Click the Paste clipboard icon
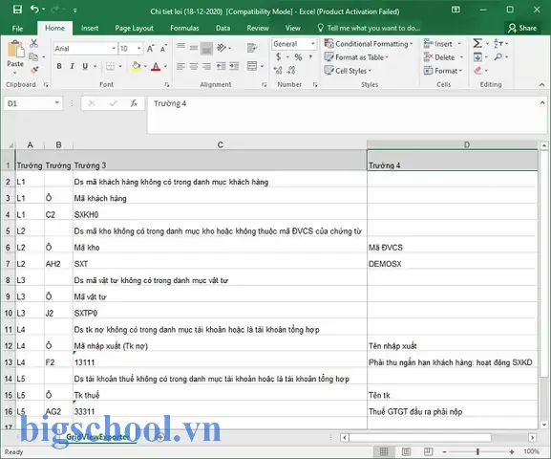551x459 pixels. coord(15,49)
